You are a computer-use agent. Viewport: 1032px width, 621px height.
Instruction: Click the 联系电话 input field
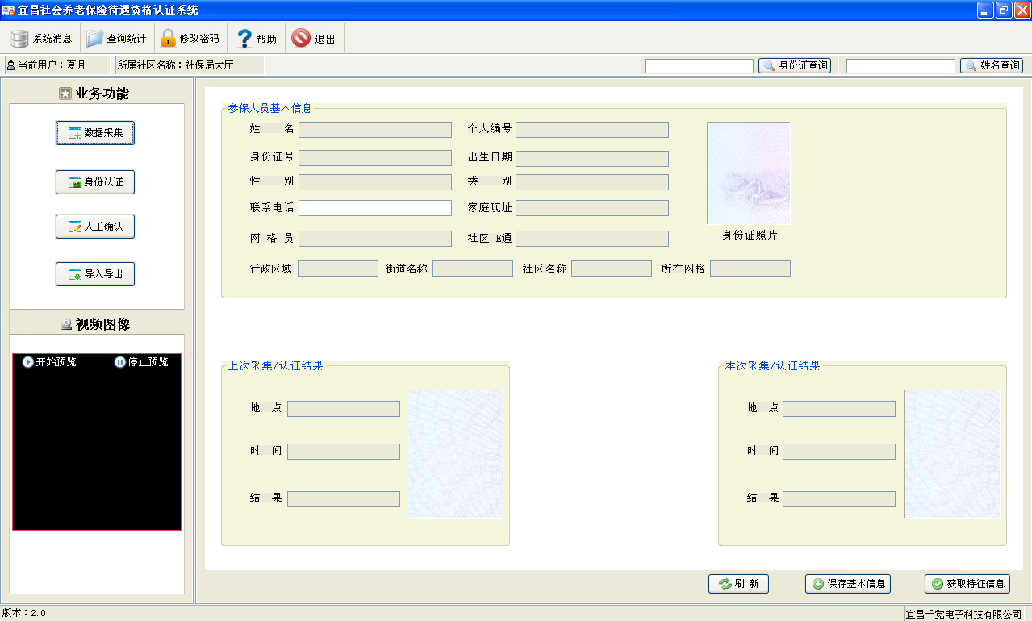pyautogui.click(x=374, y=208)
